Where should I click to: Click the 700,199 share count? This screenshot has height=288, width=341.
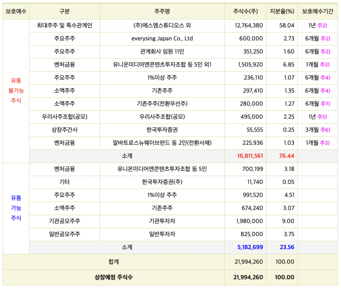coord(252,169)
